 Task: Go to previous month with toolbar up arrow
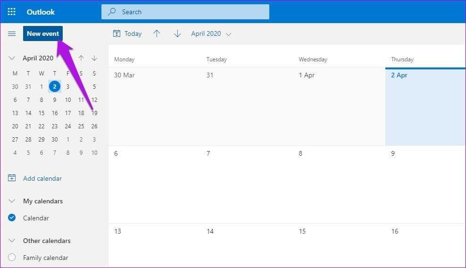tap(157, 34)
